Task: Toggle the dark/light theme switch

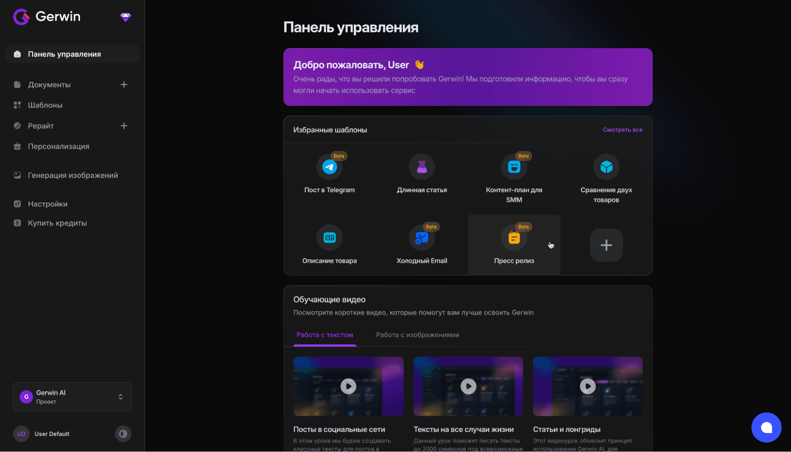Action: pos(123,434)
